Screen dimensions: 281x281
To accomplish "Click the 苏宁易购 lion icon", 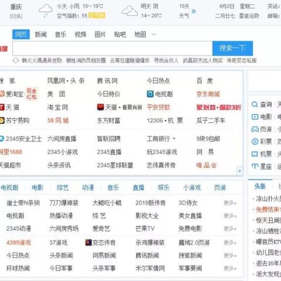I will click(x=2, y=121).
